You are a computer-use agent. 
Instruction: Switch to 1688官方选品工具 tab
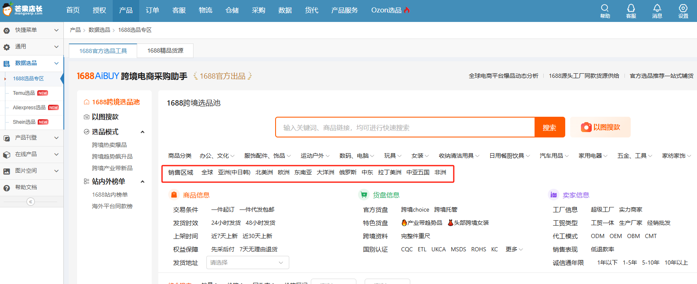[x=103, y=51]
